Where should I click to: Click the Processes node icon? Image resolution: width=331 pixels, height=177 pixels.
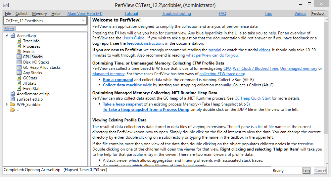19,46
